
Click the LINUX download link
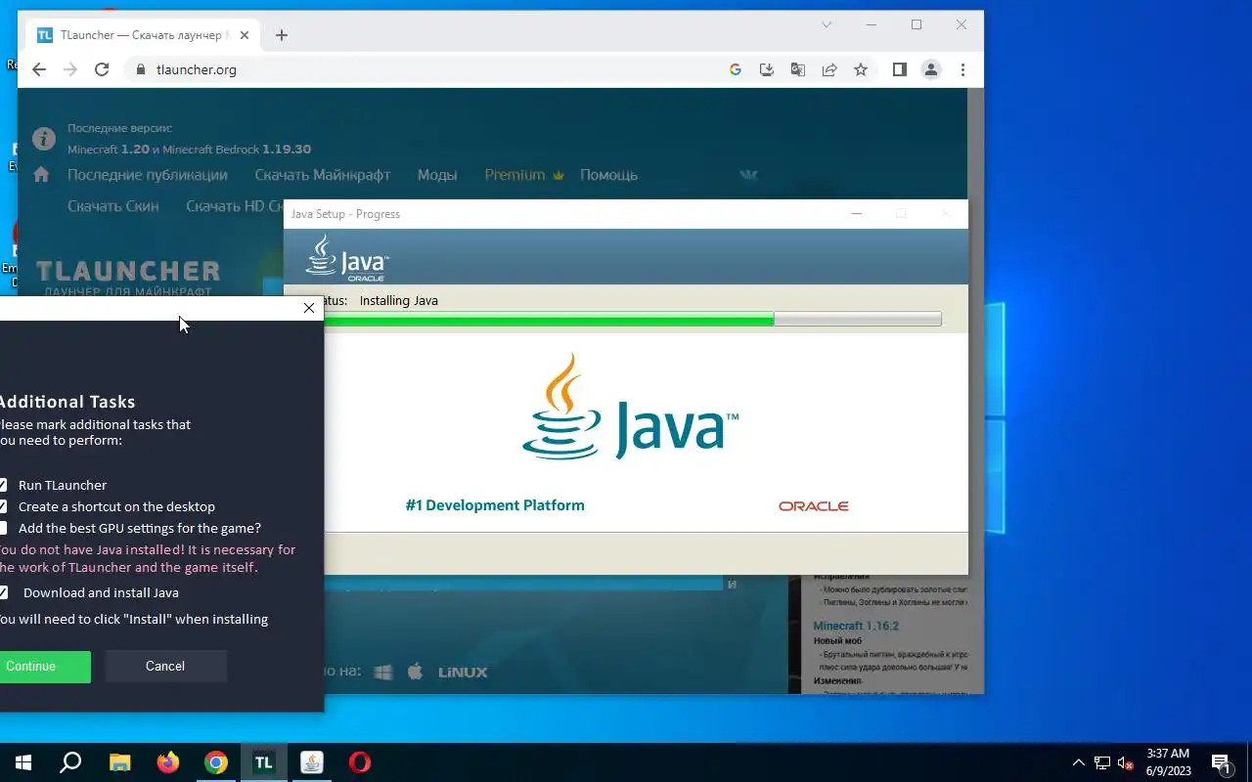pos(463,673)
